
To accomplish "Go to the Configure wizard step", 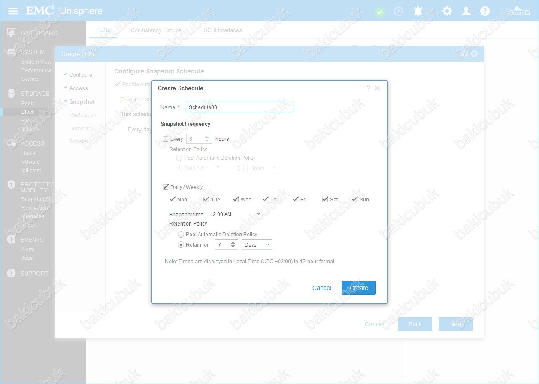I will [x=80, y=75].
